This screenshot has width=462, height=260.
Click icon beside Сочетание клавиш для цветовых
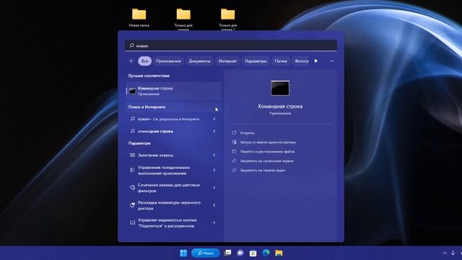click(132, 188)
